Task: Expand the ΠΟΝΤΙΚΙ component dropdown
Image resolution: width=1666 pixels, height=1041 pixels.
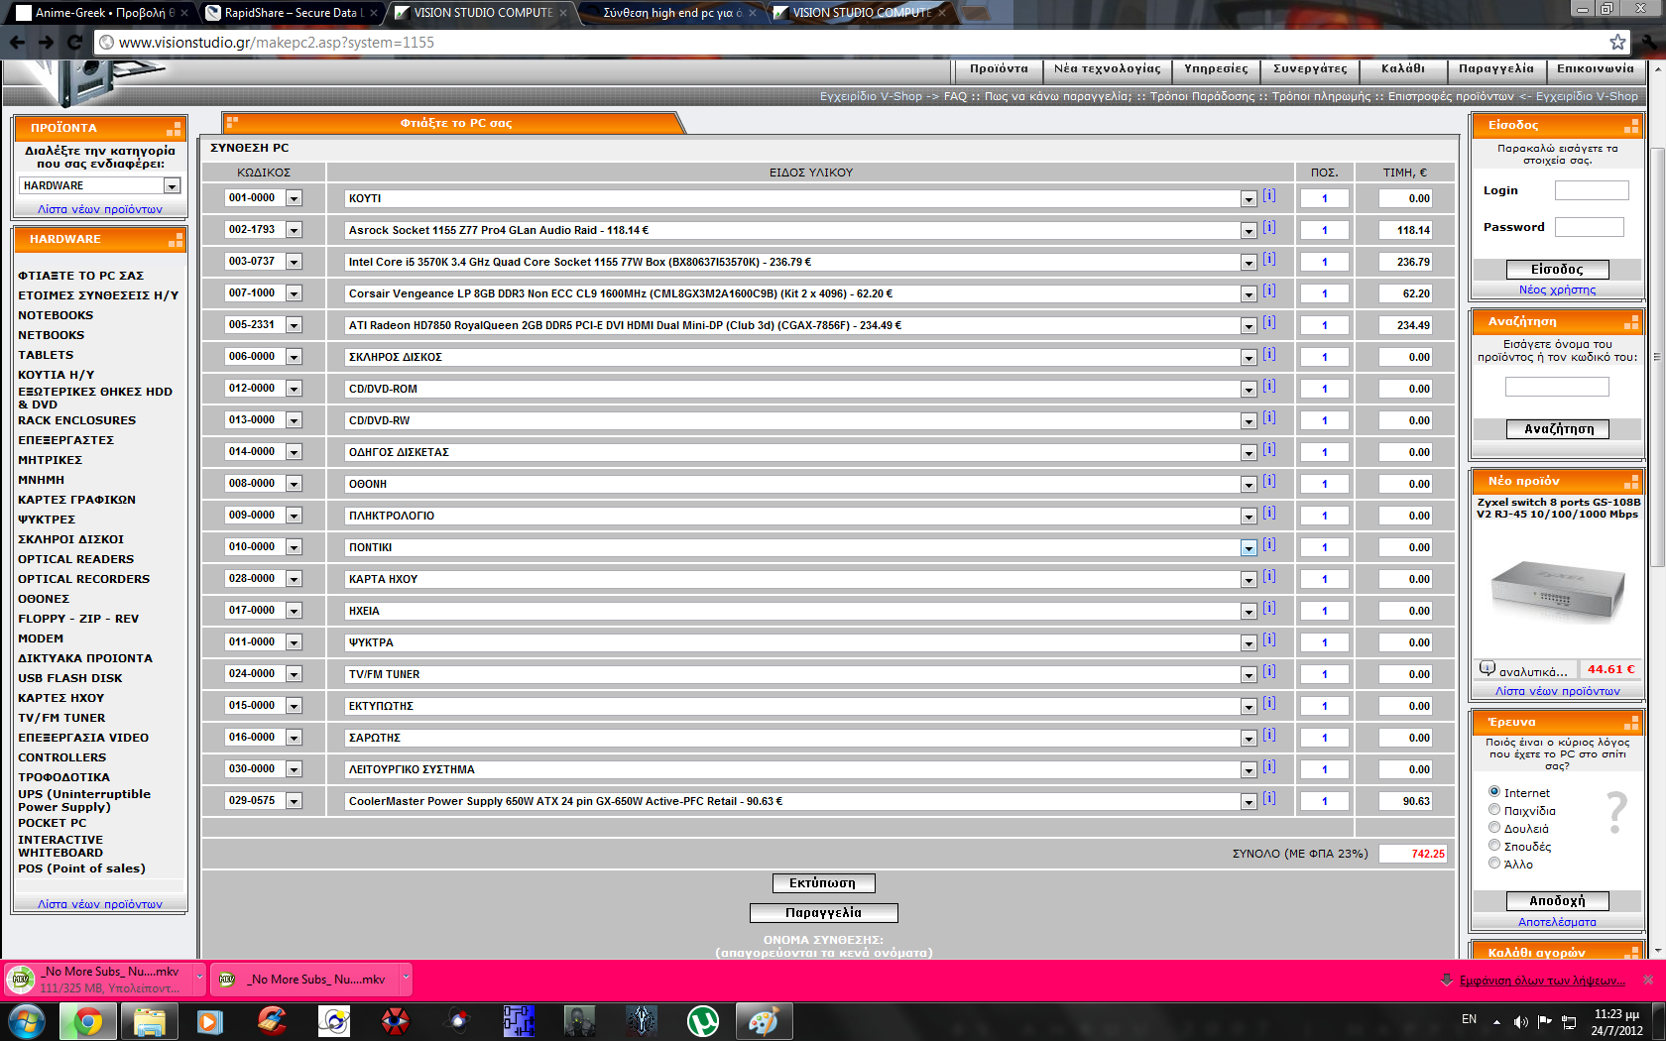Action: (x=1249, y=548)
